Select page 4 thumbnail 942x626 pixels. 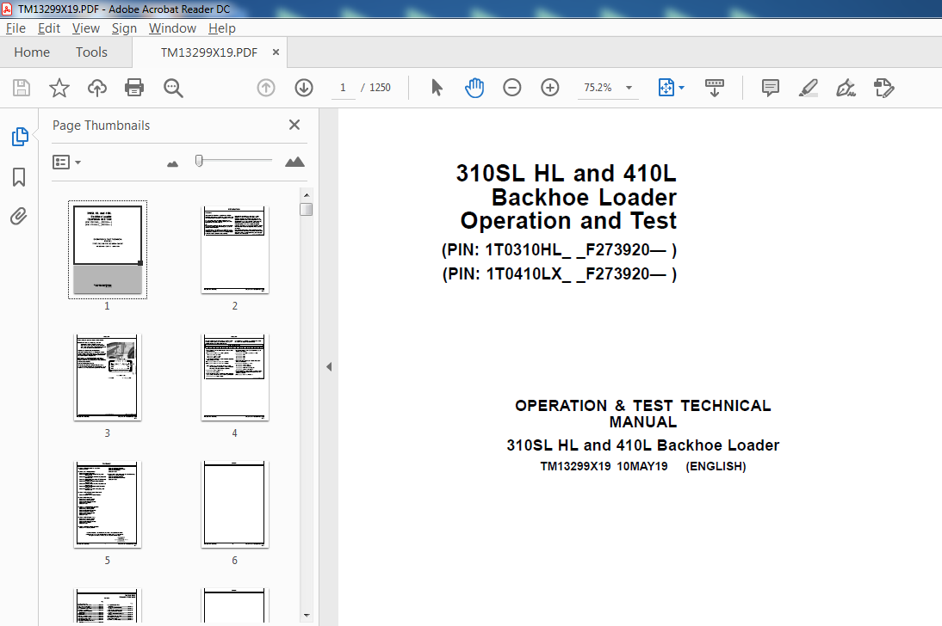(234, 377)
